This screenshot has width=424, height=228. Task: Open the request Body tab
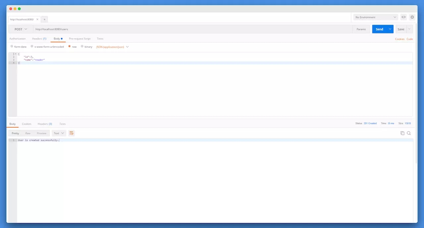[58, 39]
